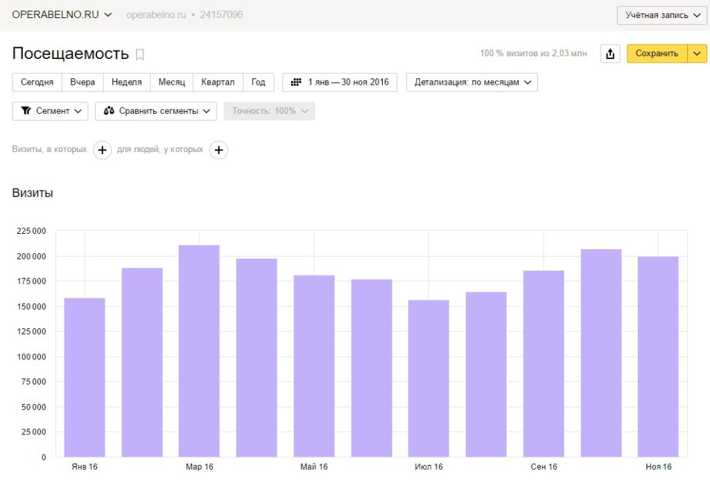
Task: Click the Визиты, в которых label
Action: pos(49,149)
